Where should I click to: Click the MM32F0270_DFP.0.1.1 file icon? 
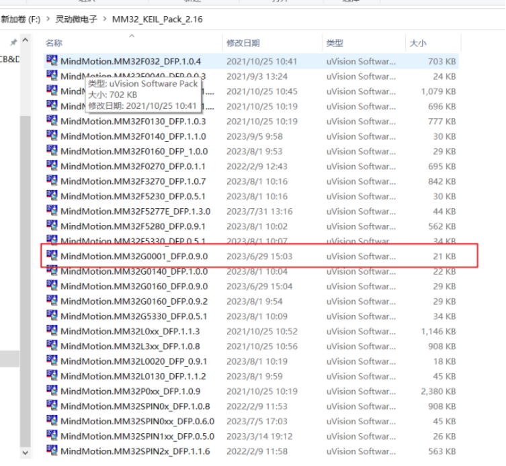tap(52, 166)
